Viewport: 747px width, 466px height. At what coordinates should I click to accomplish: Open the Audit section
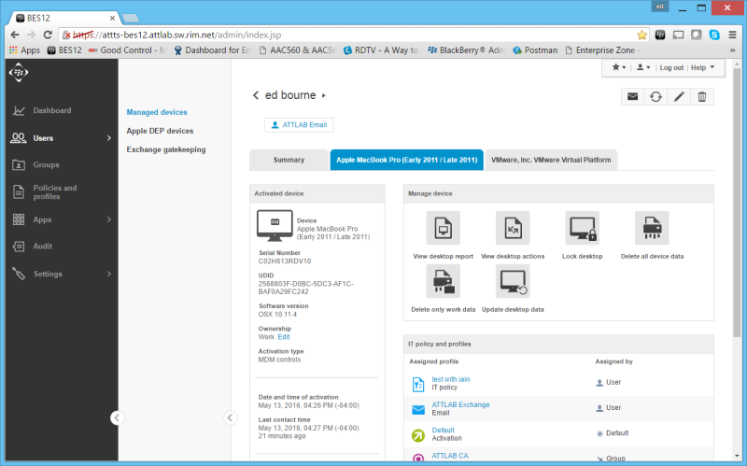pyautogui.click(x=42, y=247)
